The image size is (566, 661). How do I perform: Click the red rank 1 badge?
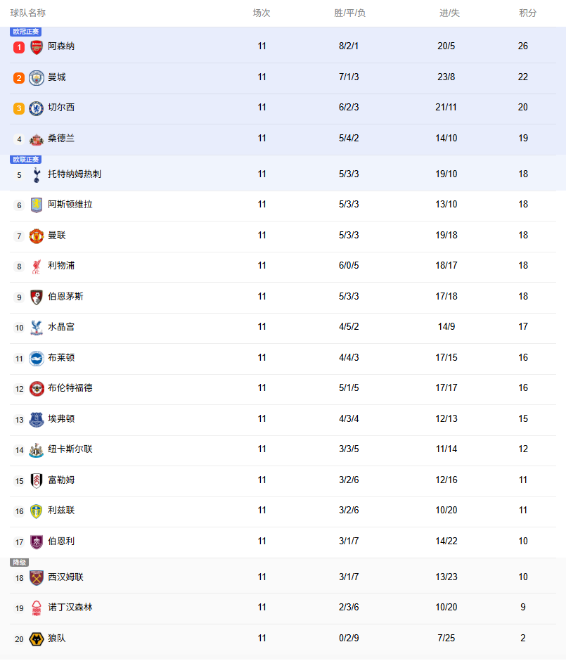pyautogui.click(x=19, y=47)
